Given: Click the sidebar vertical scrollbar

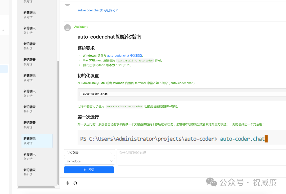Looking at the screenshot, I should (x=58, y=123).
